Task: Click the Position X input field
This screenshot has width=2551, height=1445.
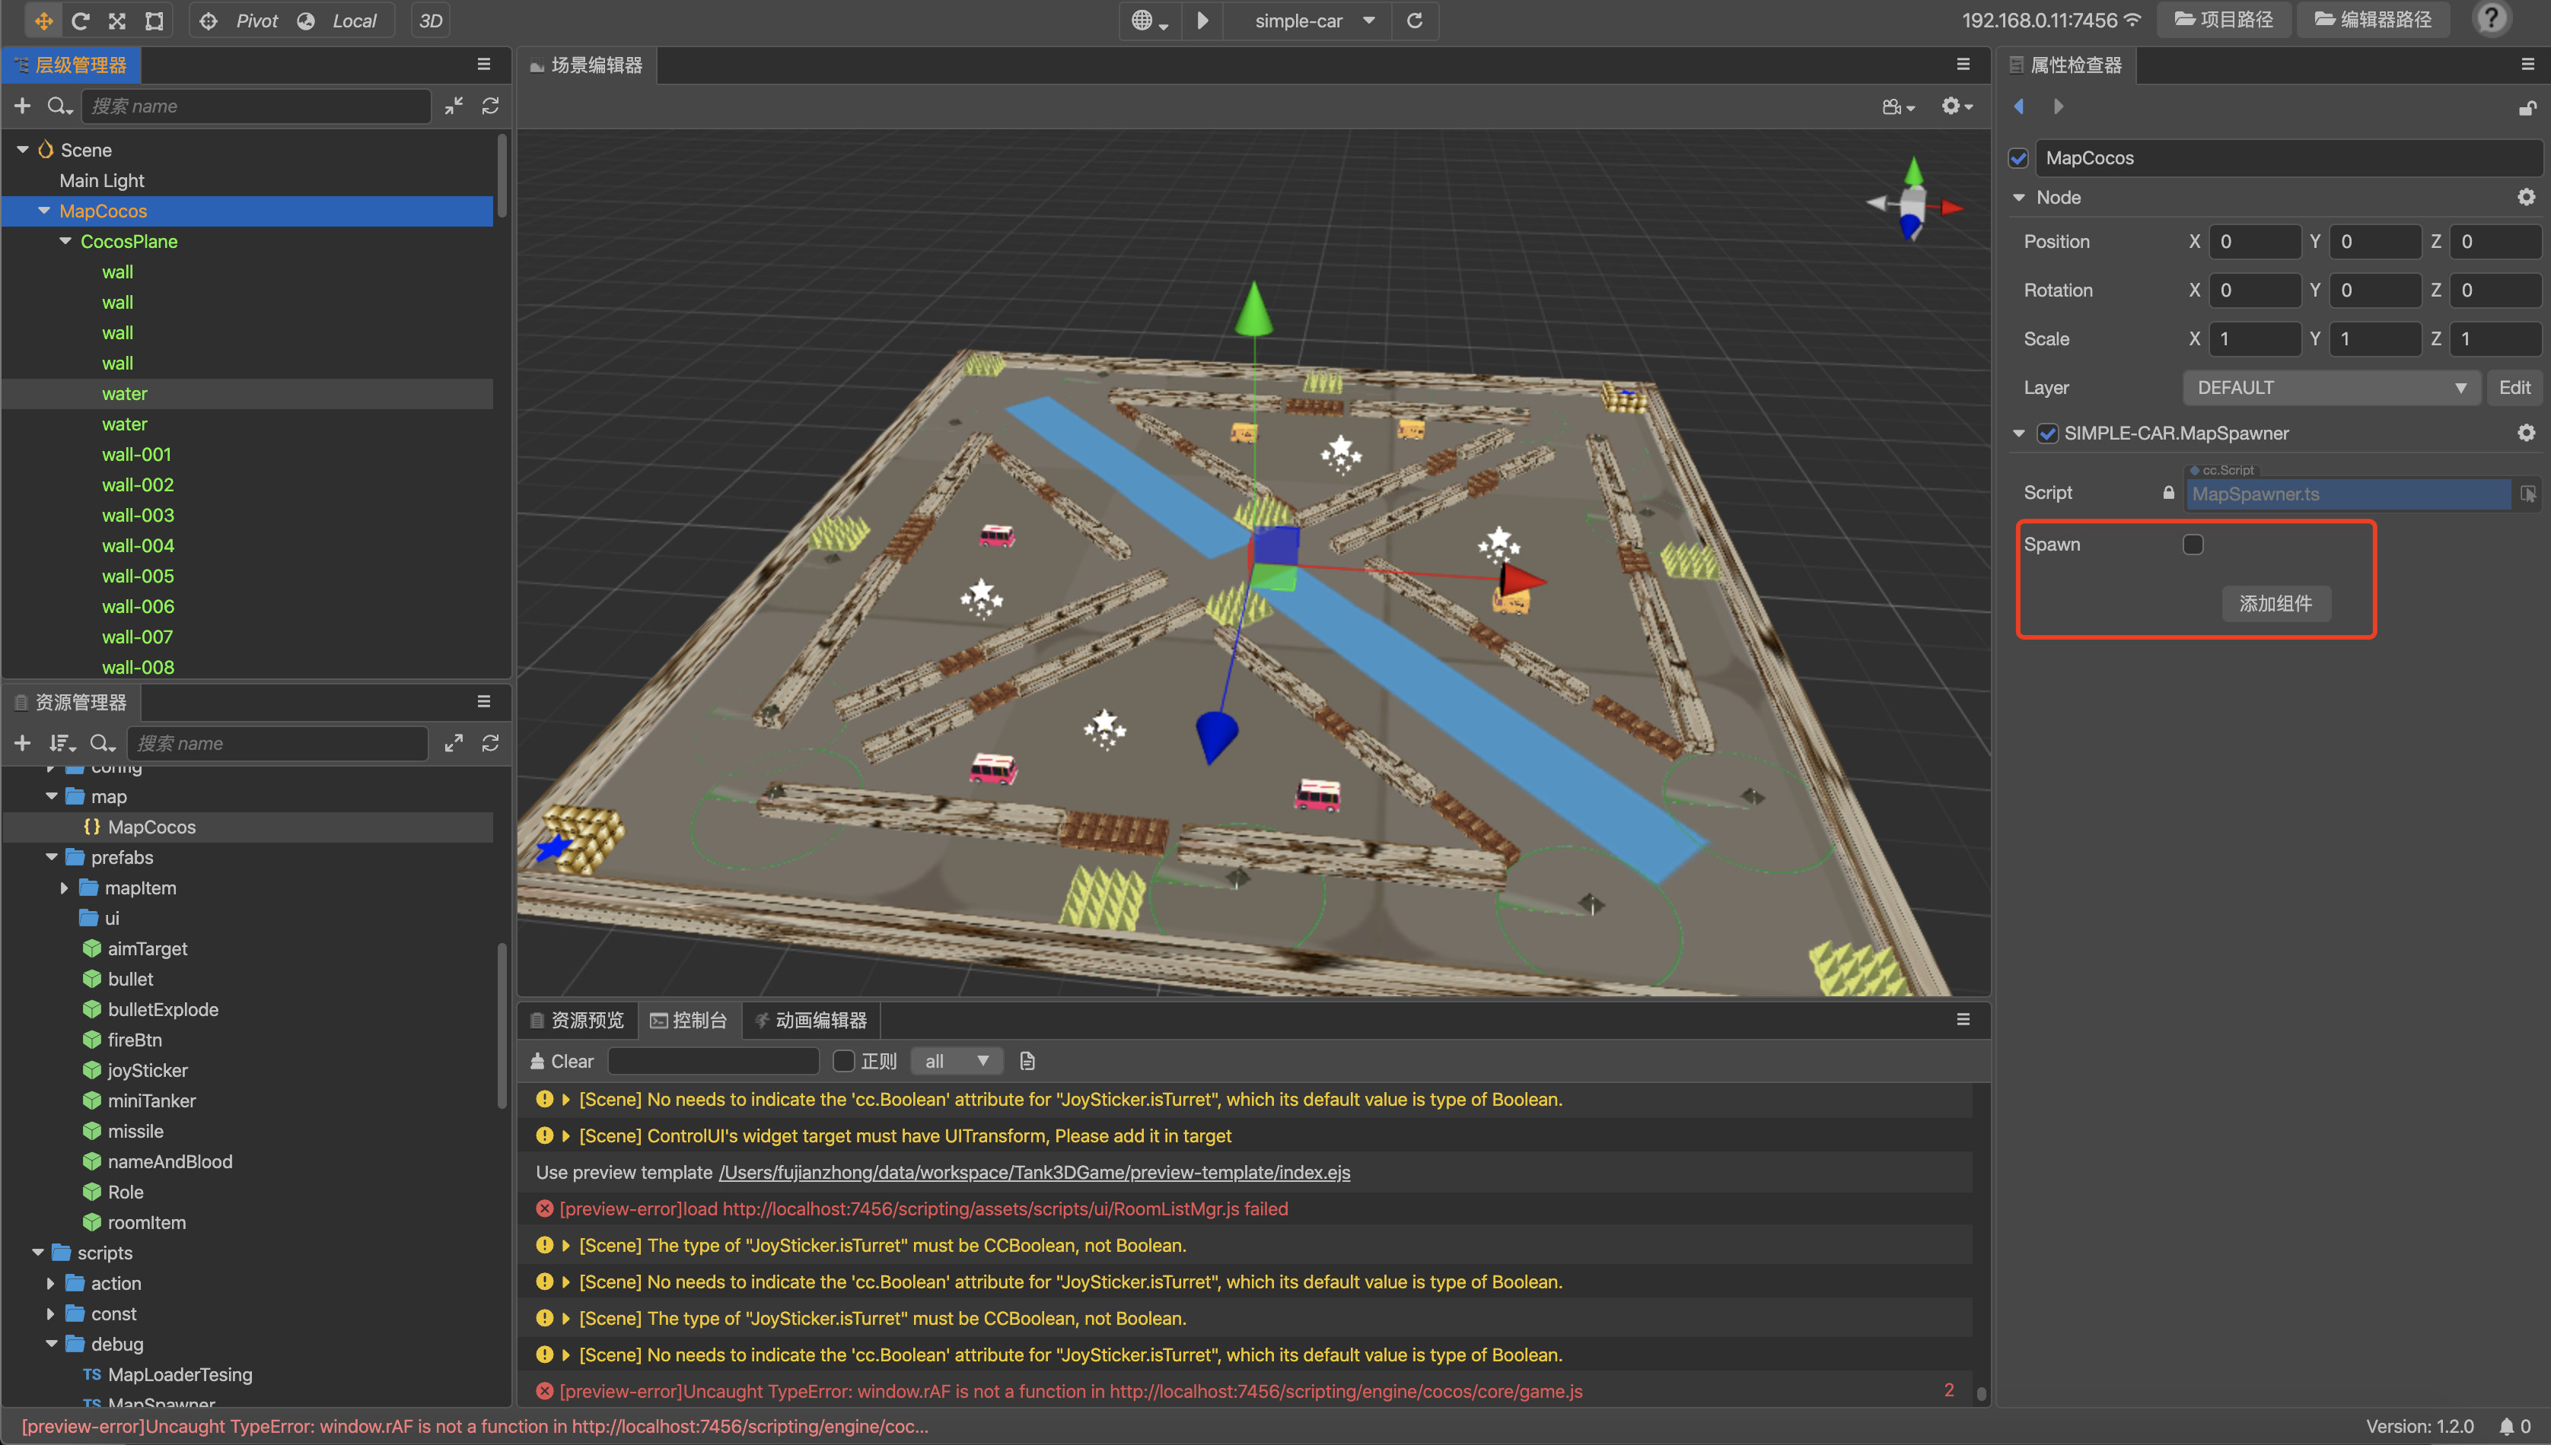Action: [2253, 242]
